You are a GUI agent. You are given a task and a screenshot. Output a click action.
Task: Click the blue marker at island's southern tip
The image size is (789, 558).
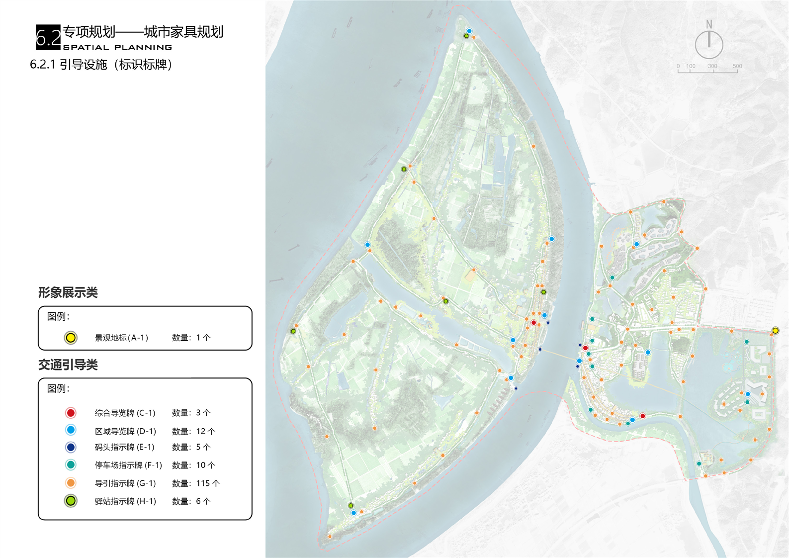tap(353, 513)
